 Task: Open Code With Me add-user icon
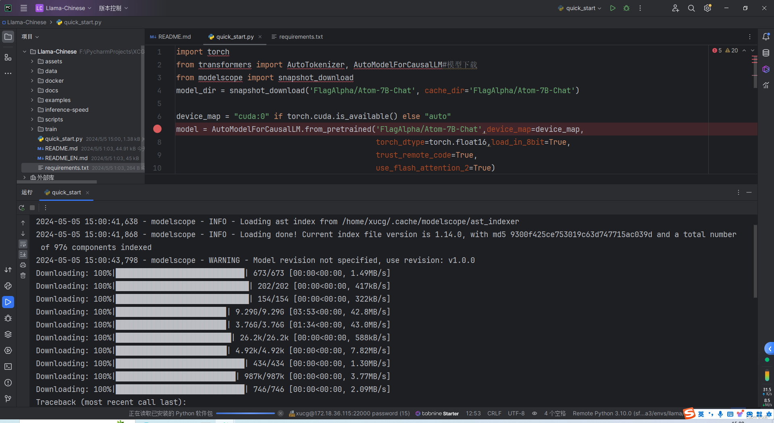click(676, 8)
